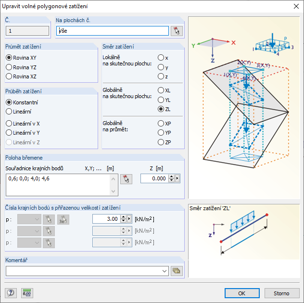Click the 3x node picker icon
304x303 pixels.
[x=63, y=219]
